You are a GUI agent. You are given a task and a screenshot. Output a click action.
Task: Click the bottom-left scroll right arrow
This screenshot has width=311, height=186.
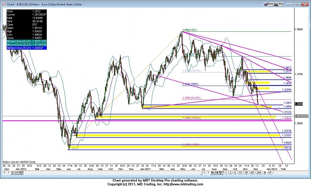[8, 172]
